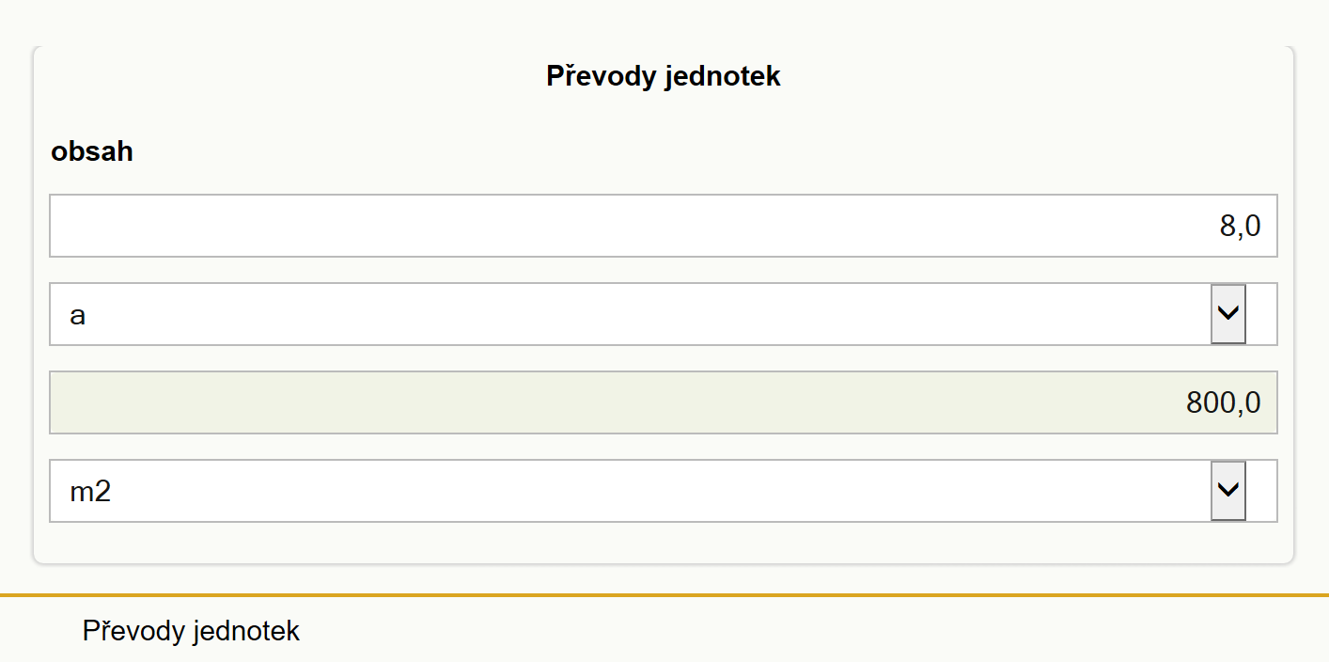Image resolution: width=1329 pixels, height=662 pixels.
Task: Open the source unit dropdown showing 'a'
Action: tap(664, 314)
